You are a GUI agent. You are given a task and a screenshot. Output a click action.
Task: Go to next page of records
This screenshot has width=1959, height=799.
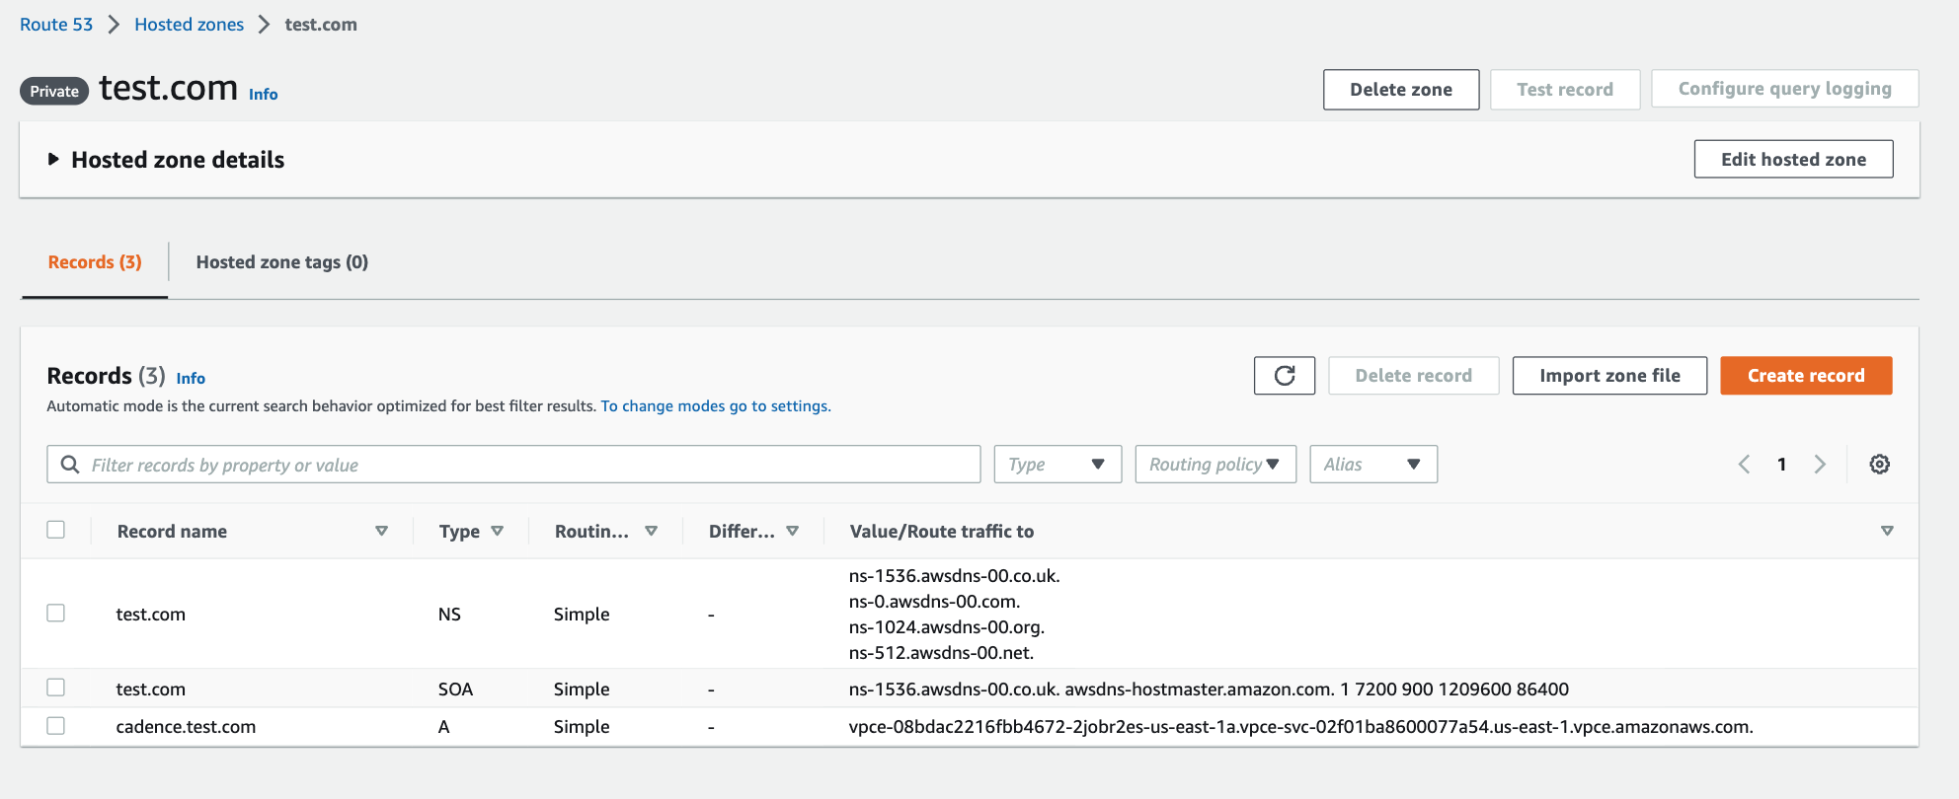tap(1820, 465)
